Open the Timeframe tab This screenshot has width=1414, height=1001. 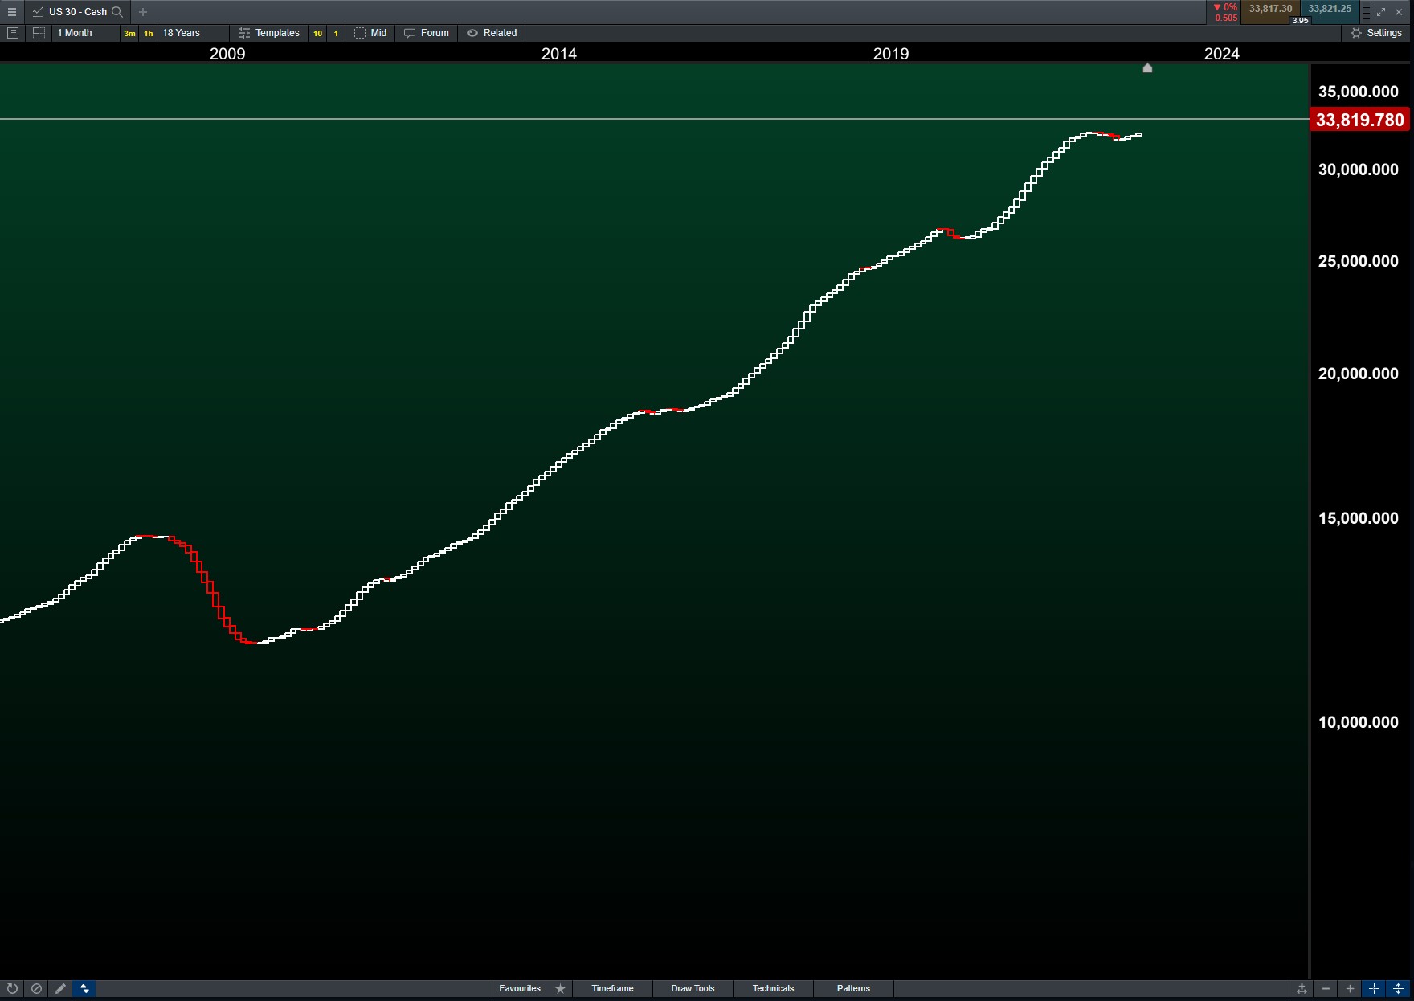click(x=612, y=989)
